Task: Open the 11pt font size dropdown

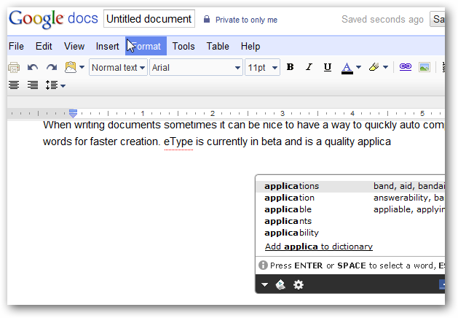Action: [x=262, y=68]
